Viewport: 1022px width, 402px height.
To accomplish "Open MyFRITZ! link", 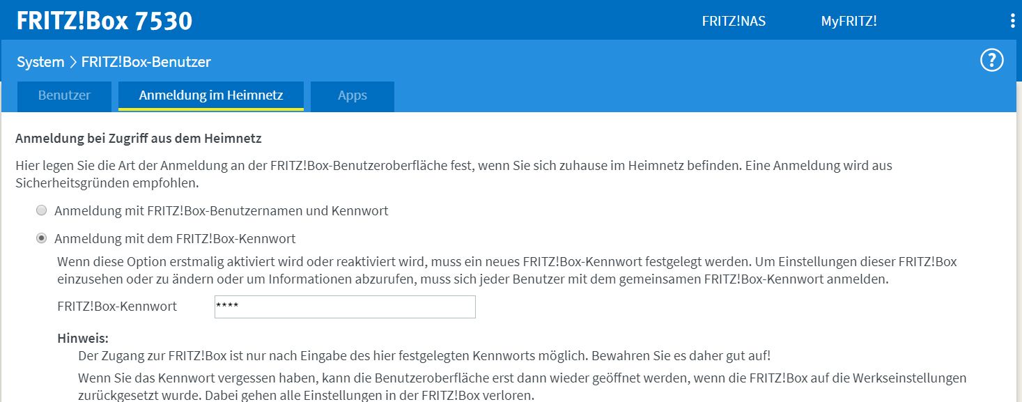I will pos(849,21).
